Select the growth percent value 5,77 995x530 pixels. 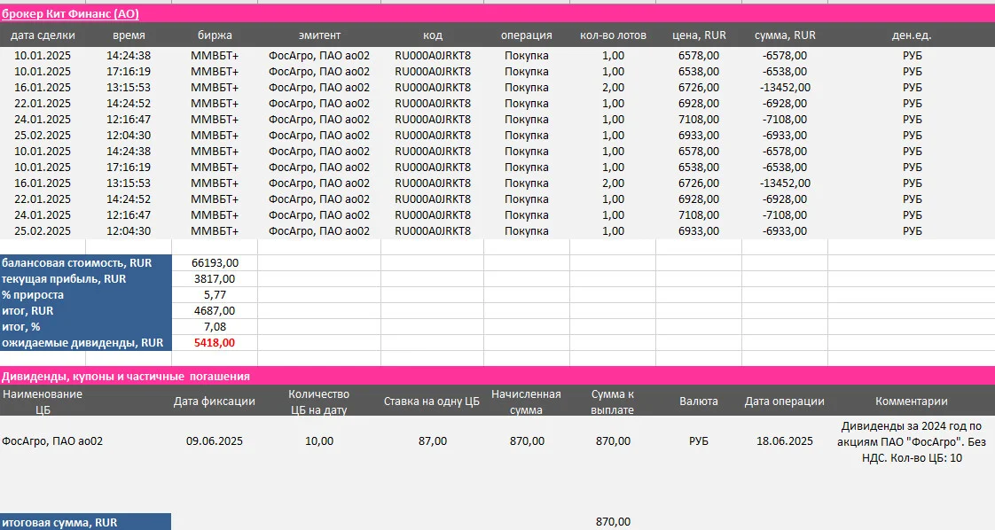coord(215,295)
